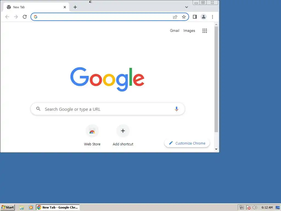Open the side panel icon
The height and width of the screenshot is (211, 281).
point(195,17)
